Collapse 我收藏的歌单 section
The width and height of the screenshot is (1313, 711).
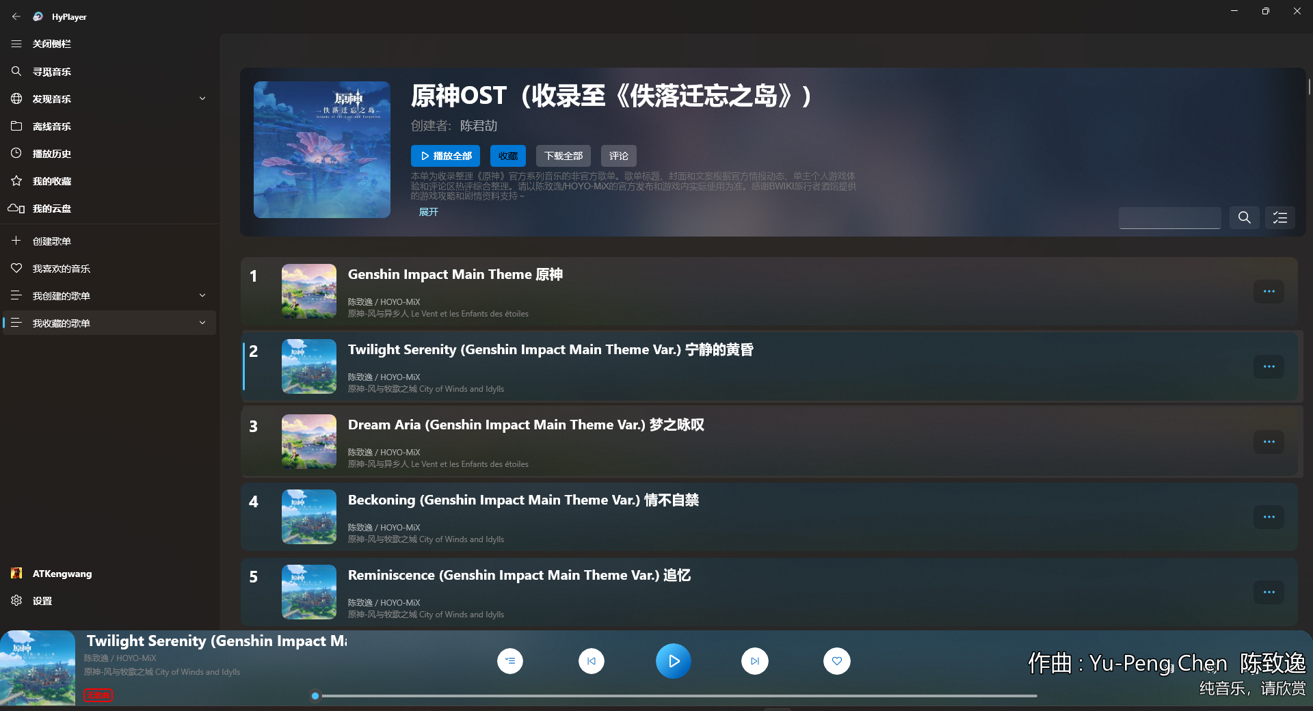tap(202, 322)
